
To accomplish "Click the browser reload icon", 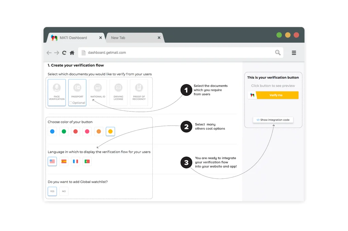I will (x=64, y=53).
